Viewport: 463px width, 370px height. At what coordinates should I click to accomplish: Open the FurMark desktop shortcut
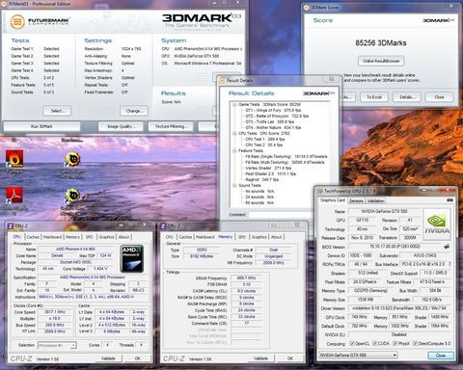pos(14,159)
